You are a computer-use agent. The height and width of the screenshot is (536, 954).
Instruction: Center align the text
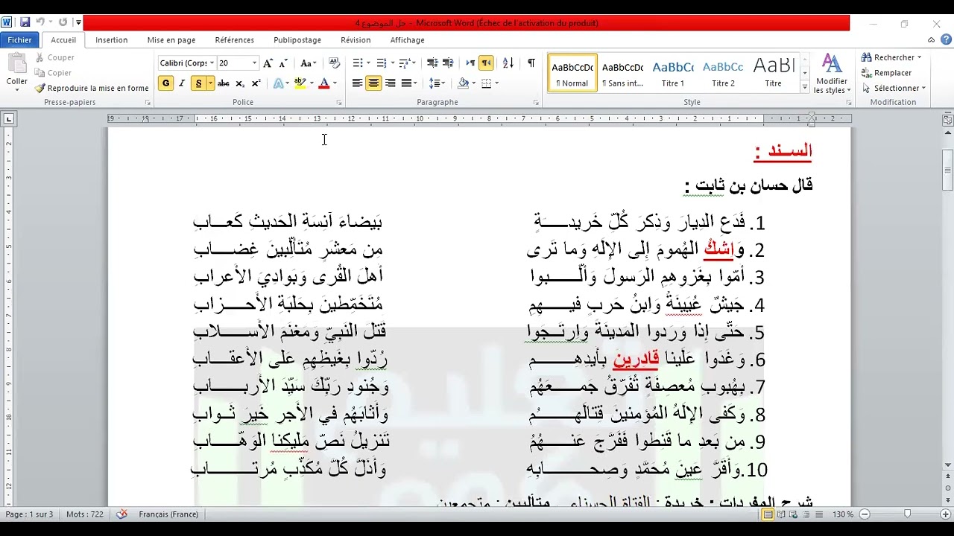click(373, 83)
